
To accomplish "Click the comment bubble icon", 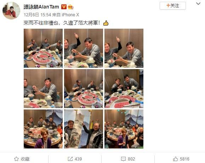I will (124, 159).
